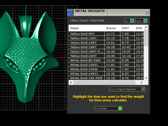Click the 7.47 DWT value

pyautogui.click(x=125, y=69)
